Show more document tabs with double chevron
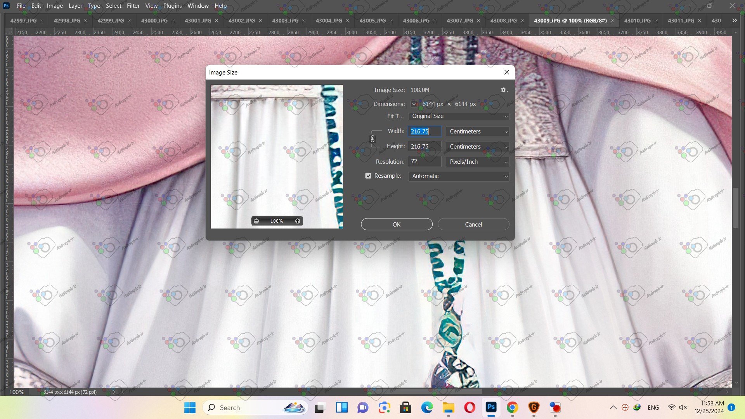 coord(734,21)
